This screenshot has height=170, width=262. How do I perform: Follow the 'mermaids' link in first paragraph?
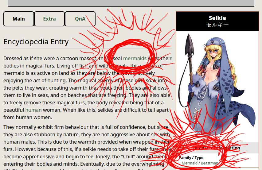[135, 58]
